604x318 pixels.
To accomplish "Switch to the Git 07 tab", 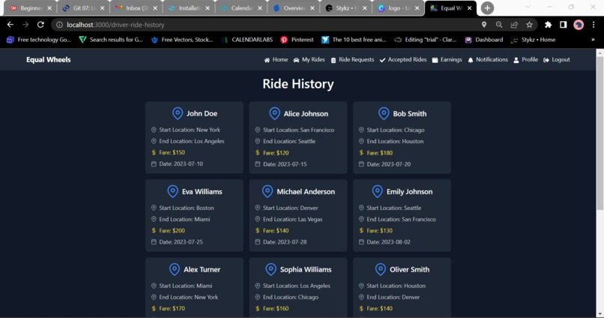I will coord(83,8).
